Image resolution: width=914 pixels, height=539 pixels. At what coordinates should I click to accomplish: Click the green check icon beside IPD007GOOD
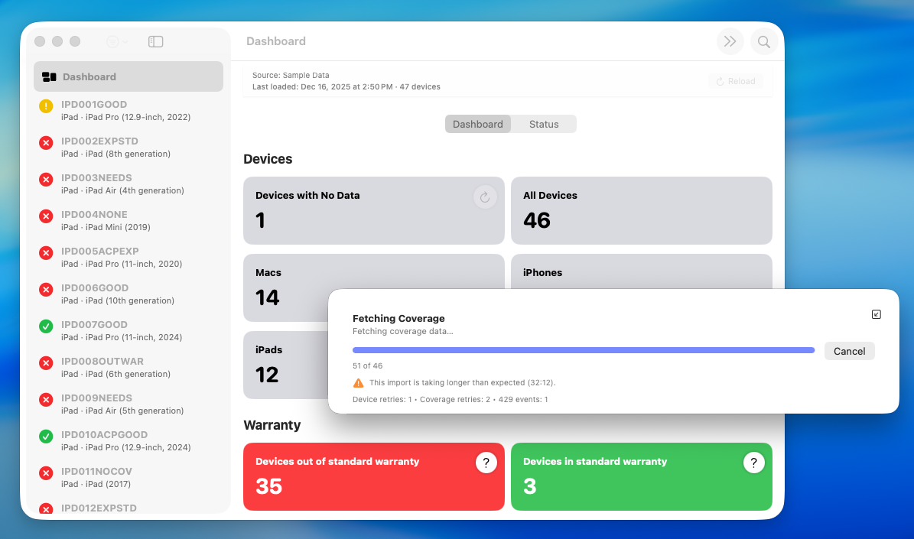(x=45, y=326)
